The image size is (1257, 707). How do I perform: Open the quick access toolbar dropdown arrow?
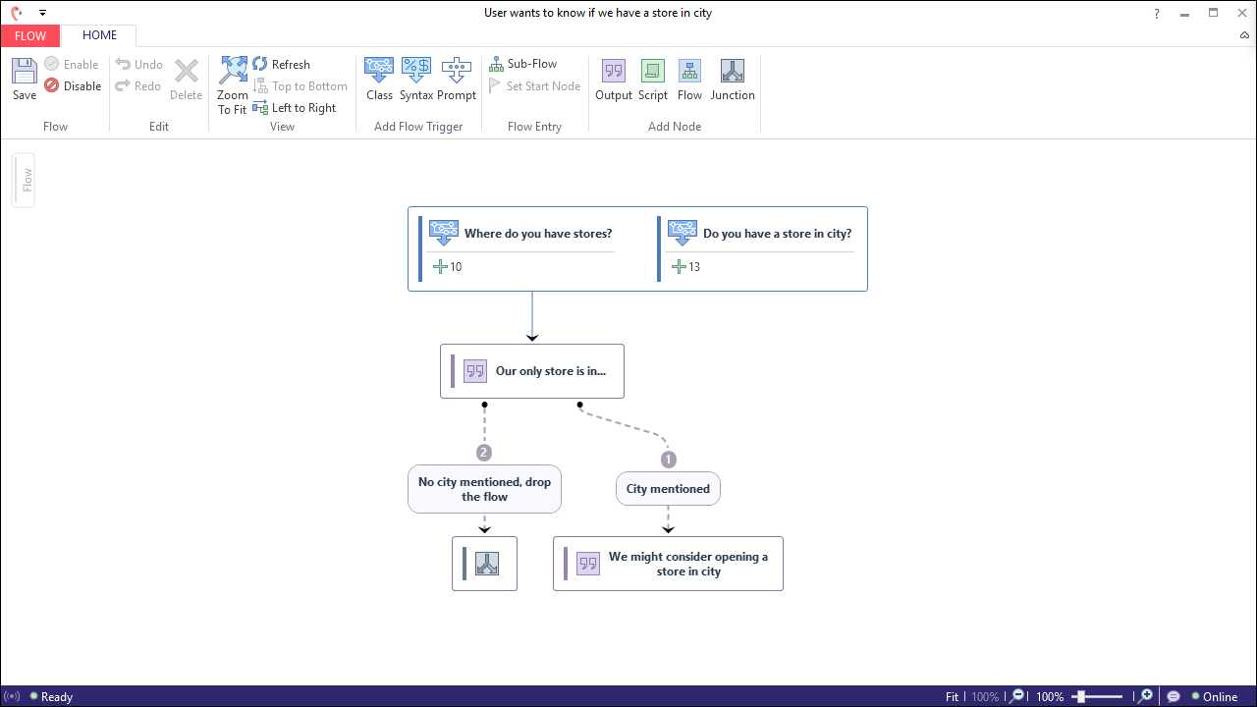coord(42,13)
